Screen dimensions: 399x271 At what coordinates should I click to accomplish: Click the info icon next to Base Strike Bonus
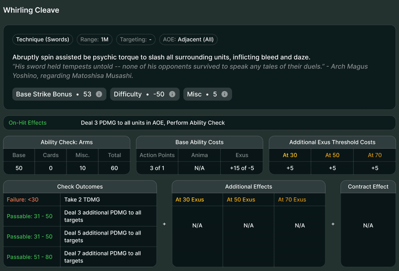(x=99, y=94)
